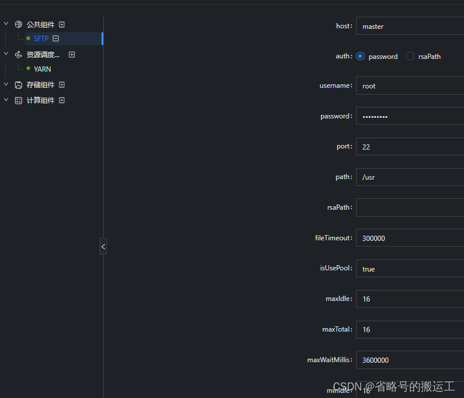Click the green status dot beside SFTP
Screen dimensions: 464x398
(x=28, y=38)
